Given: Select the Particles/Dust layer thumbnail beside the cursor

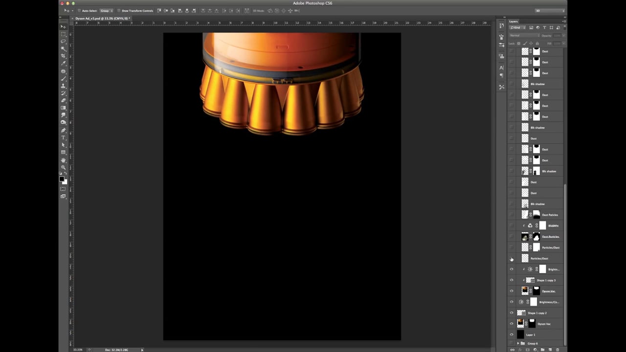Looking at the screenshot, I should [525, 258].
